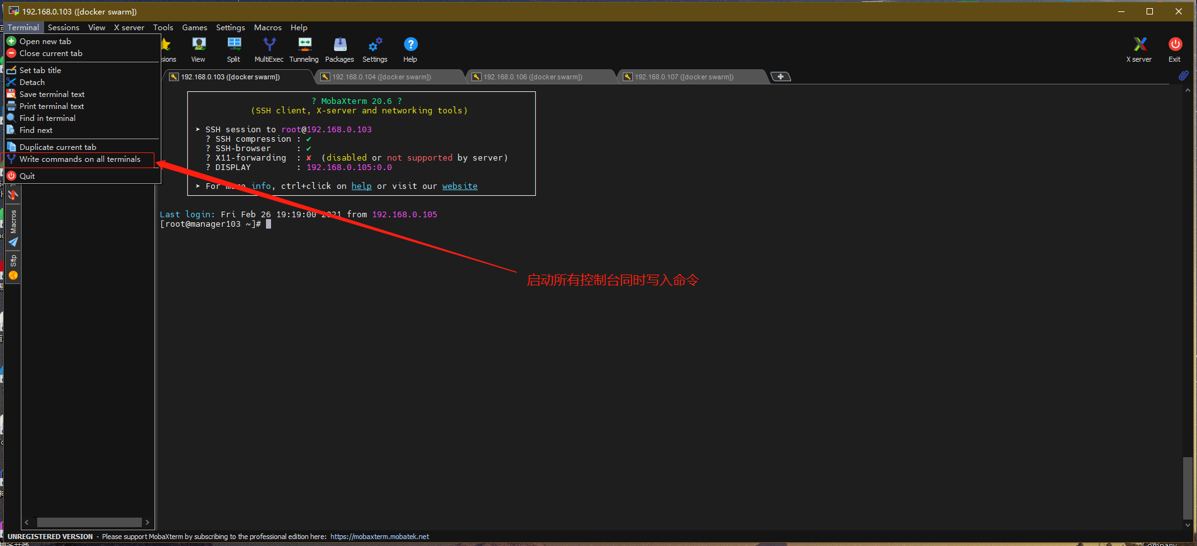1197x546 pixels.
Task: Select Write commands on all terminals
Action: pos(79,159)
